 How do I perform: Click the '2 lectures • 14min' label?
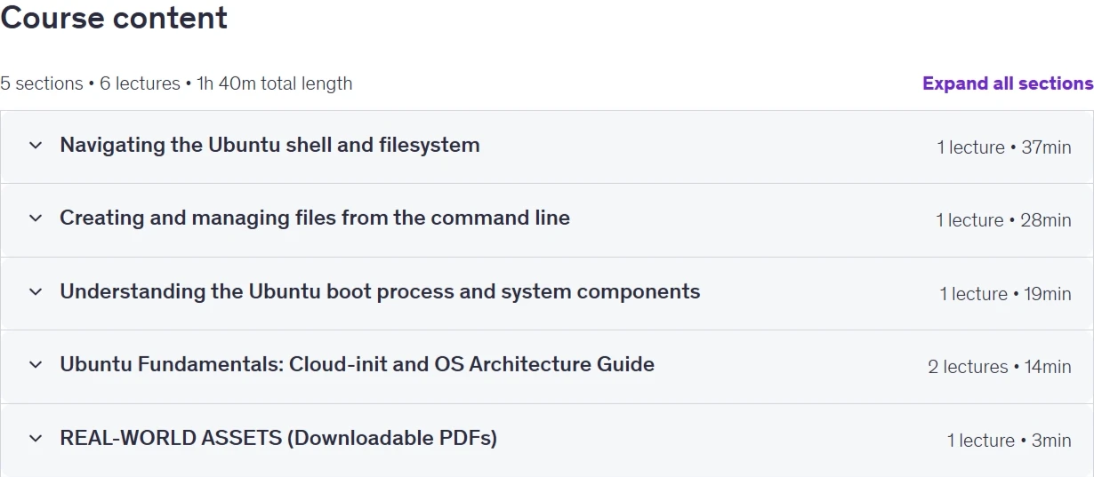(1000, 367)
